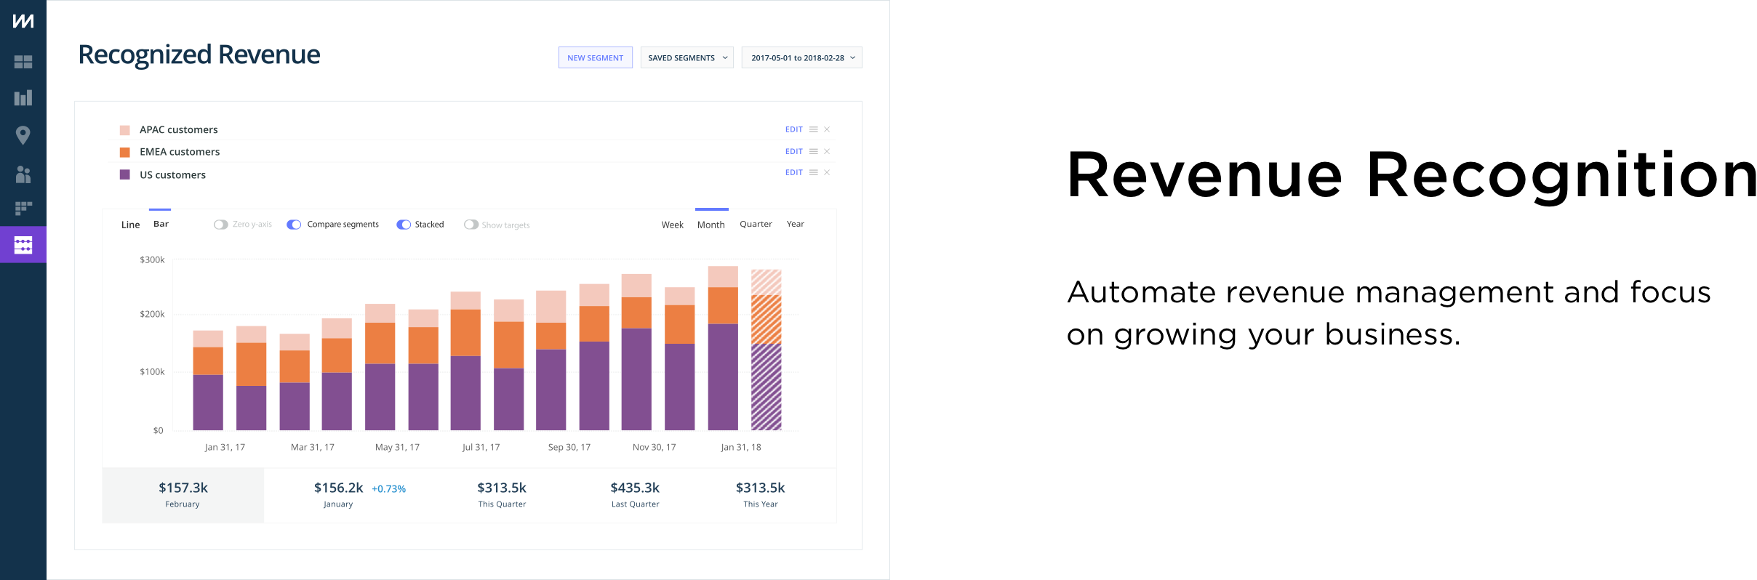Open the dashboard grid icon in sidebar

click(x=23, y=62)
